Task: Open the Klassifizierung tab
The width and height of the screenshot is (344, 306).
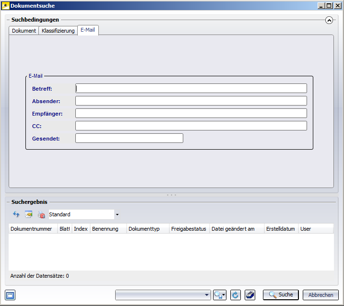Action: pos(58,31)
